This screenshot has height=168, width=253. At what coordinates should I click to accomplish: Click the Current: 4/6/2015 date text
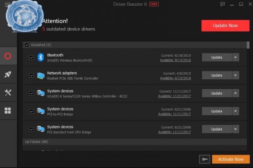[x=177, y=73]
